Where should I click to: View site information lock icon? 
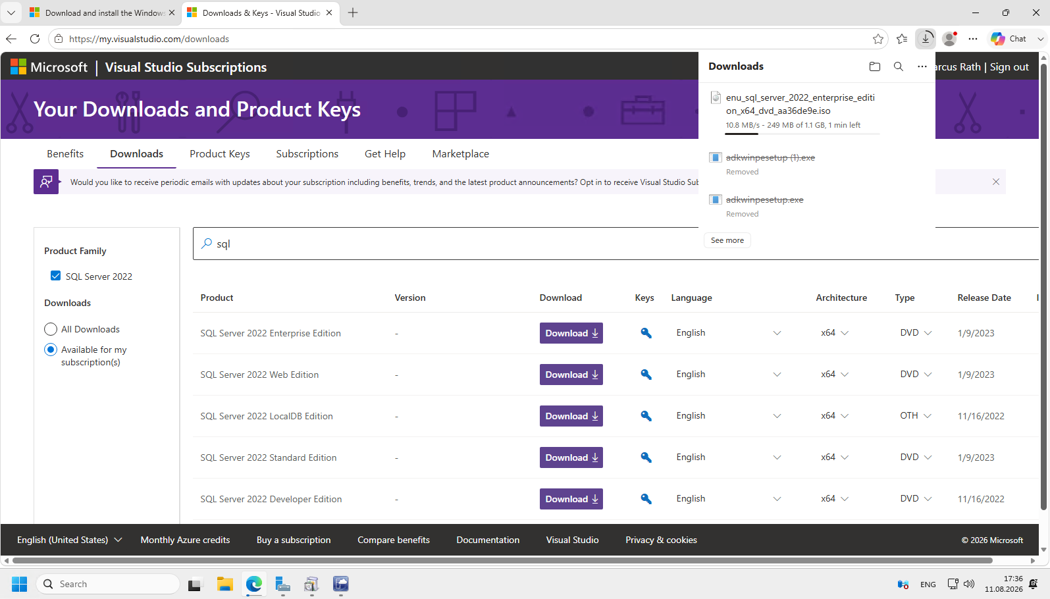(59, 39)
